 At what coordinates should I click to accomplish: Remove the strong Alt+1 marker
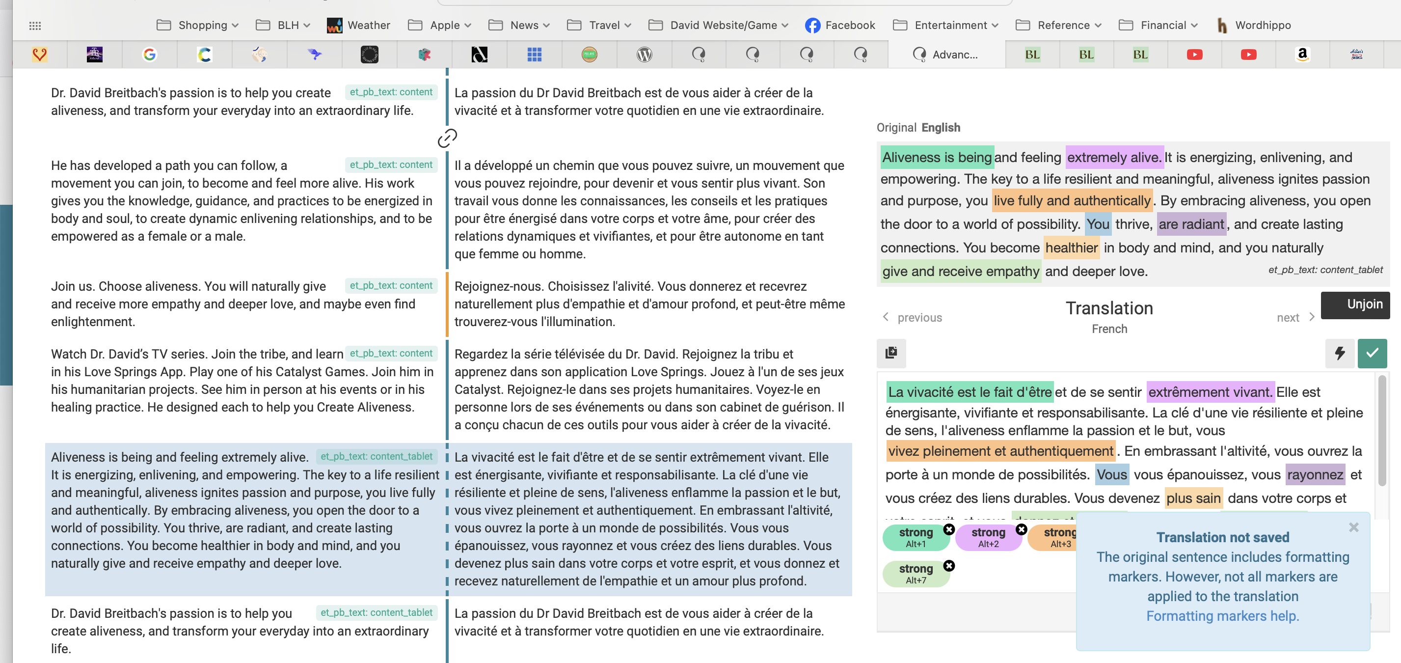949,529
